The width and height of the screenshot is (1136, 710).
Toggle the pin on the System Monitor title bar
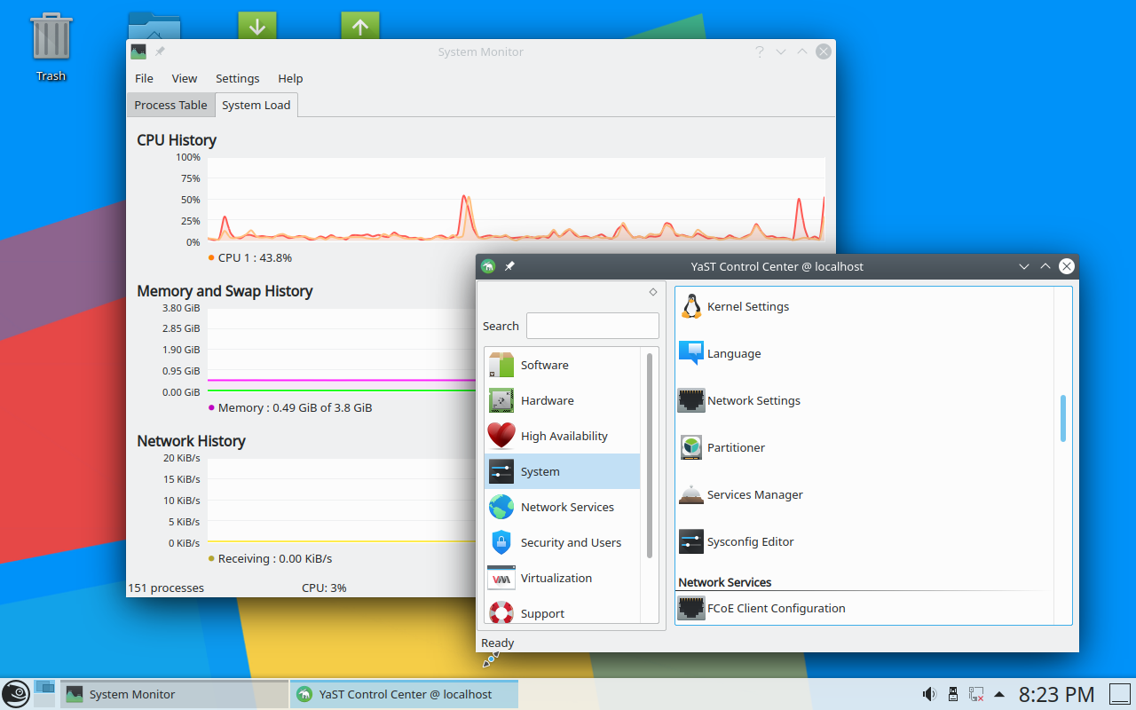click(160, 51)
